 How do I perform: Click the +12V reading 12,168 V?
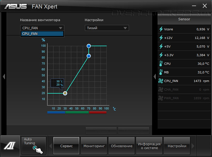(202, 38)
